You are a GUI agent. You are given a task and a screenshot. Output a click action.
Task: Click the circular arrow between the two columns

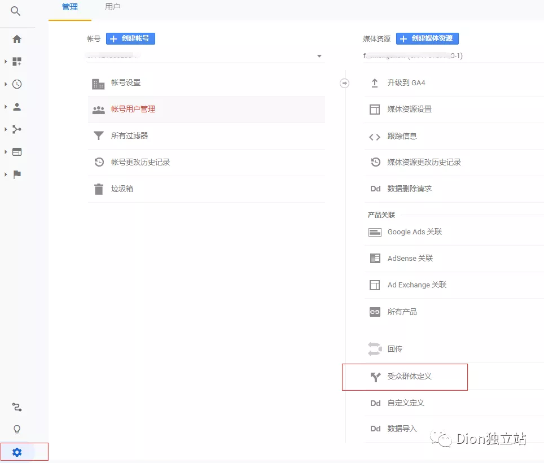pyautogui.click(x=344, y=83)
